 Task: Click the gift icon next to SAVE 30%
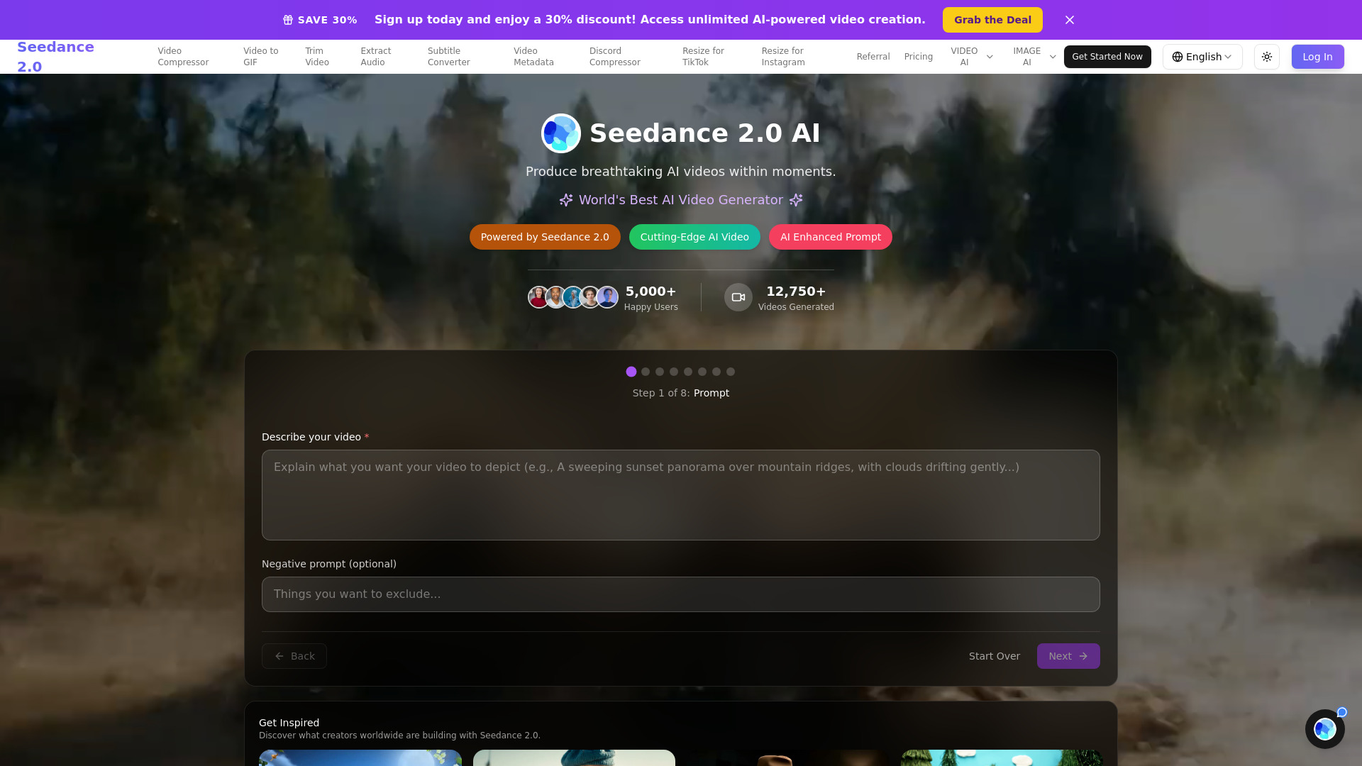(288, 20)
